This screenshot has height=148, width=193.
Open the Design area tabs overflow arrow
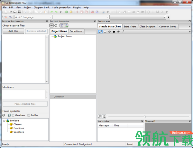[x=189, y=27]
